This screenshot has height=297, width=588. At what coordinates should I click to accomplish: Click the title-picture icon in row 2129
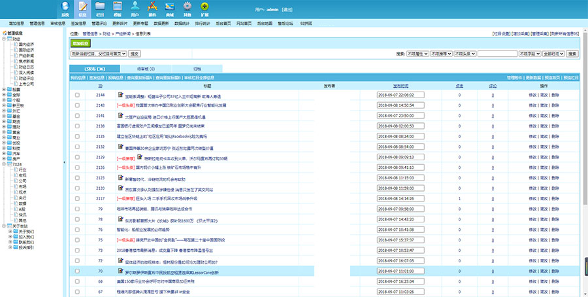tap(140, 157)
